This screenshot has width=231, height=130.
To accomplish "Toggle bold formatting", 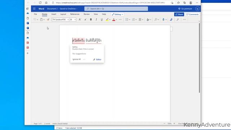I will tap(91, 19).
